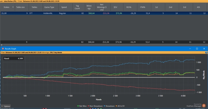This screenshot has width=208, height=109.
Task: Toggle the Net Won legend series
Action: point(82,106)
